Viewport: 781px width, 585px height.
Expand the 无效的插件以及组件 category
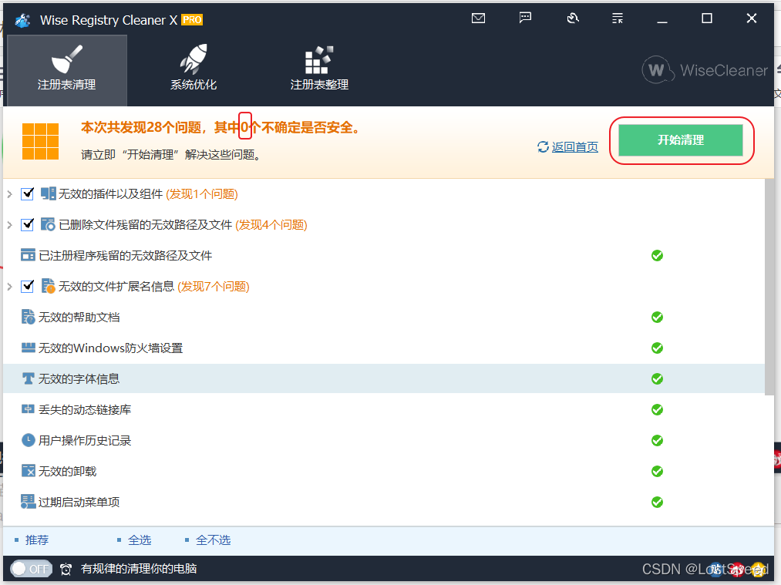coord(9,193)
